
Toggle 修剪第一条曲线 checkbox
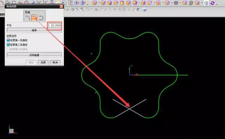(x=8, y=40)
